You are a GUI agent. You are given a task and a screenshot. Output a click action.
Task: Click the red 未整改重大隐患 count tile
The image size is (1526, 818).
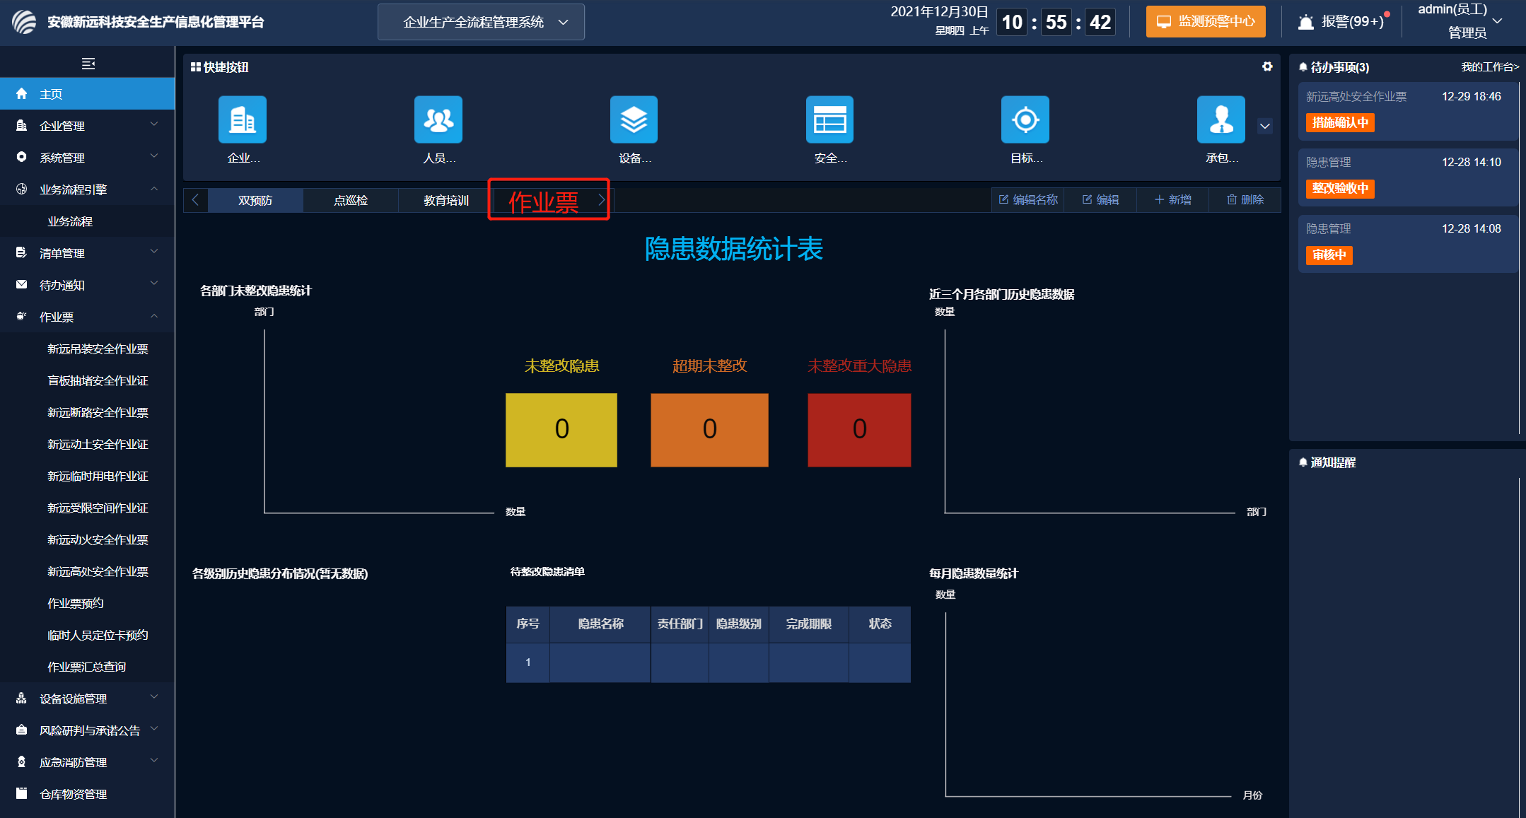point(859,430)
